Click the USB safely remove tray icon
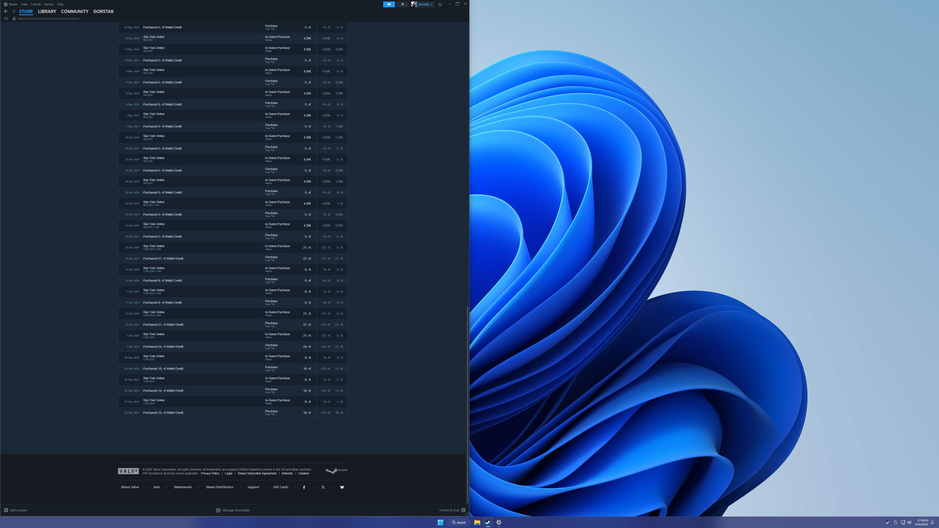 895,523
